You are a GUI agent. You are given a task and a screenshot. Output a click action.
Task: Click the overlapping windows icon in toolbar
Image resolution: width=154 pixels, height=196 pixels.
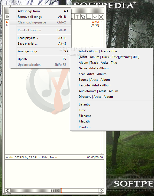(x=83, y=17)
